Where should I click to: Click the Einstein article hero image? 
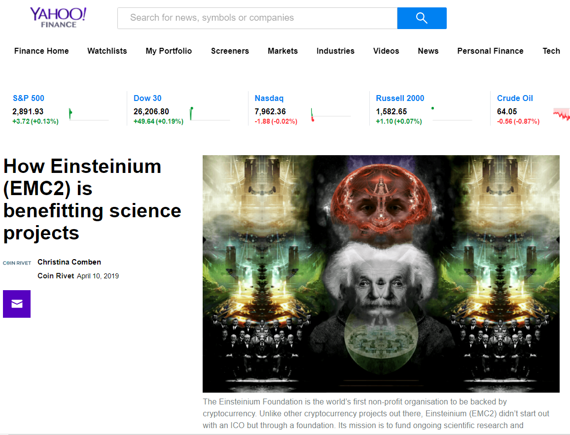pos(381,274)
